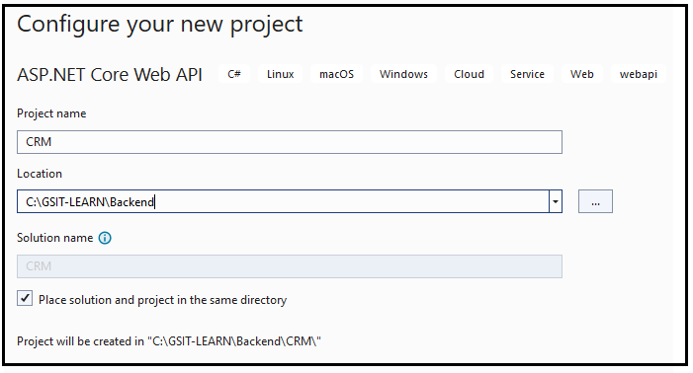Click inside the Project name field
The image size is (693, 373).
click(290, 142)
